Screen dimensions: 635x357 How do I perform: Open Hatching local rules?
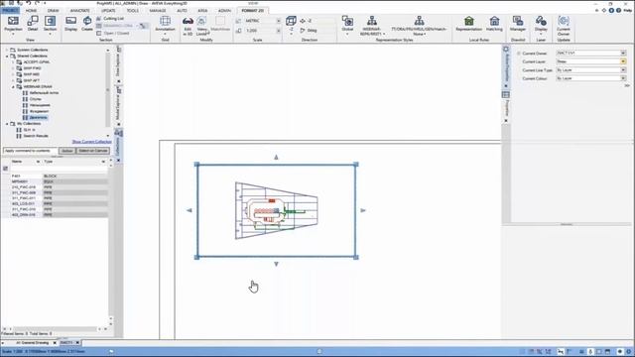click(x=494, y=24)
